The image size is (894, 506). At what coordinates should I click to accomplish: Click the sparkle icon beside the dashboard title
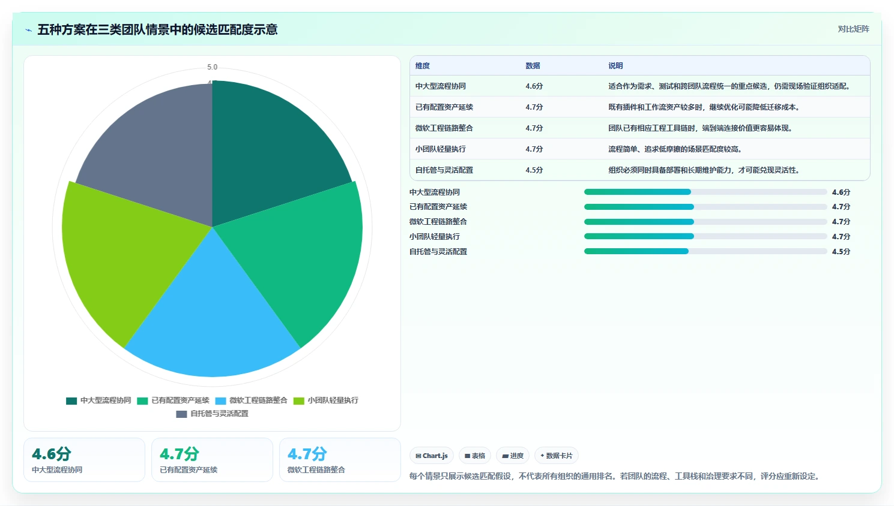pyautogui.click(x=28, y=30)
